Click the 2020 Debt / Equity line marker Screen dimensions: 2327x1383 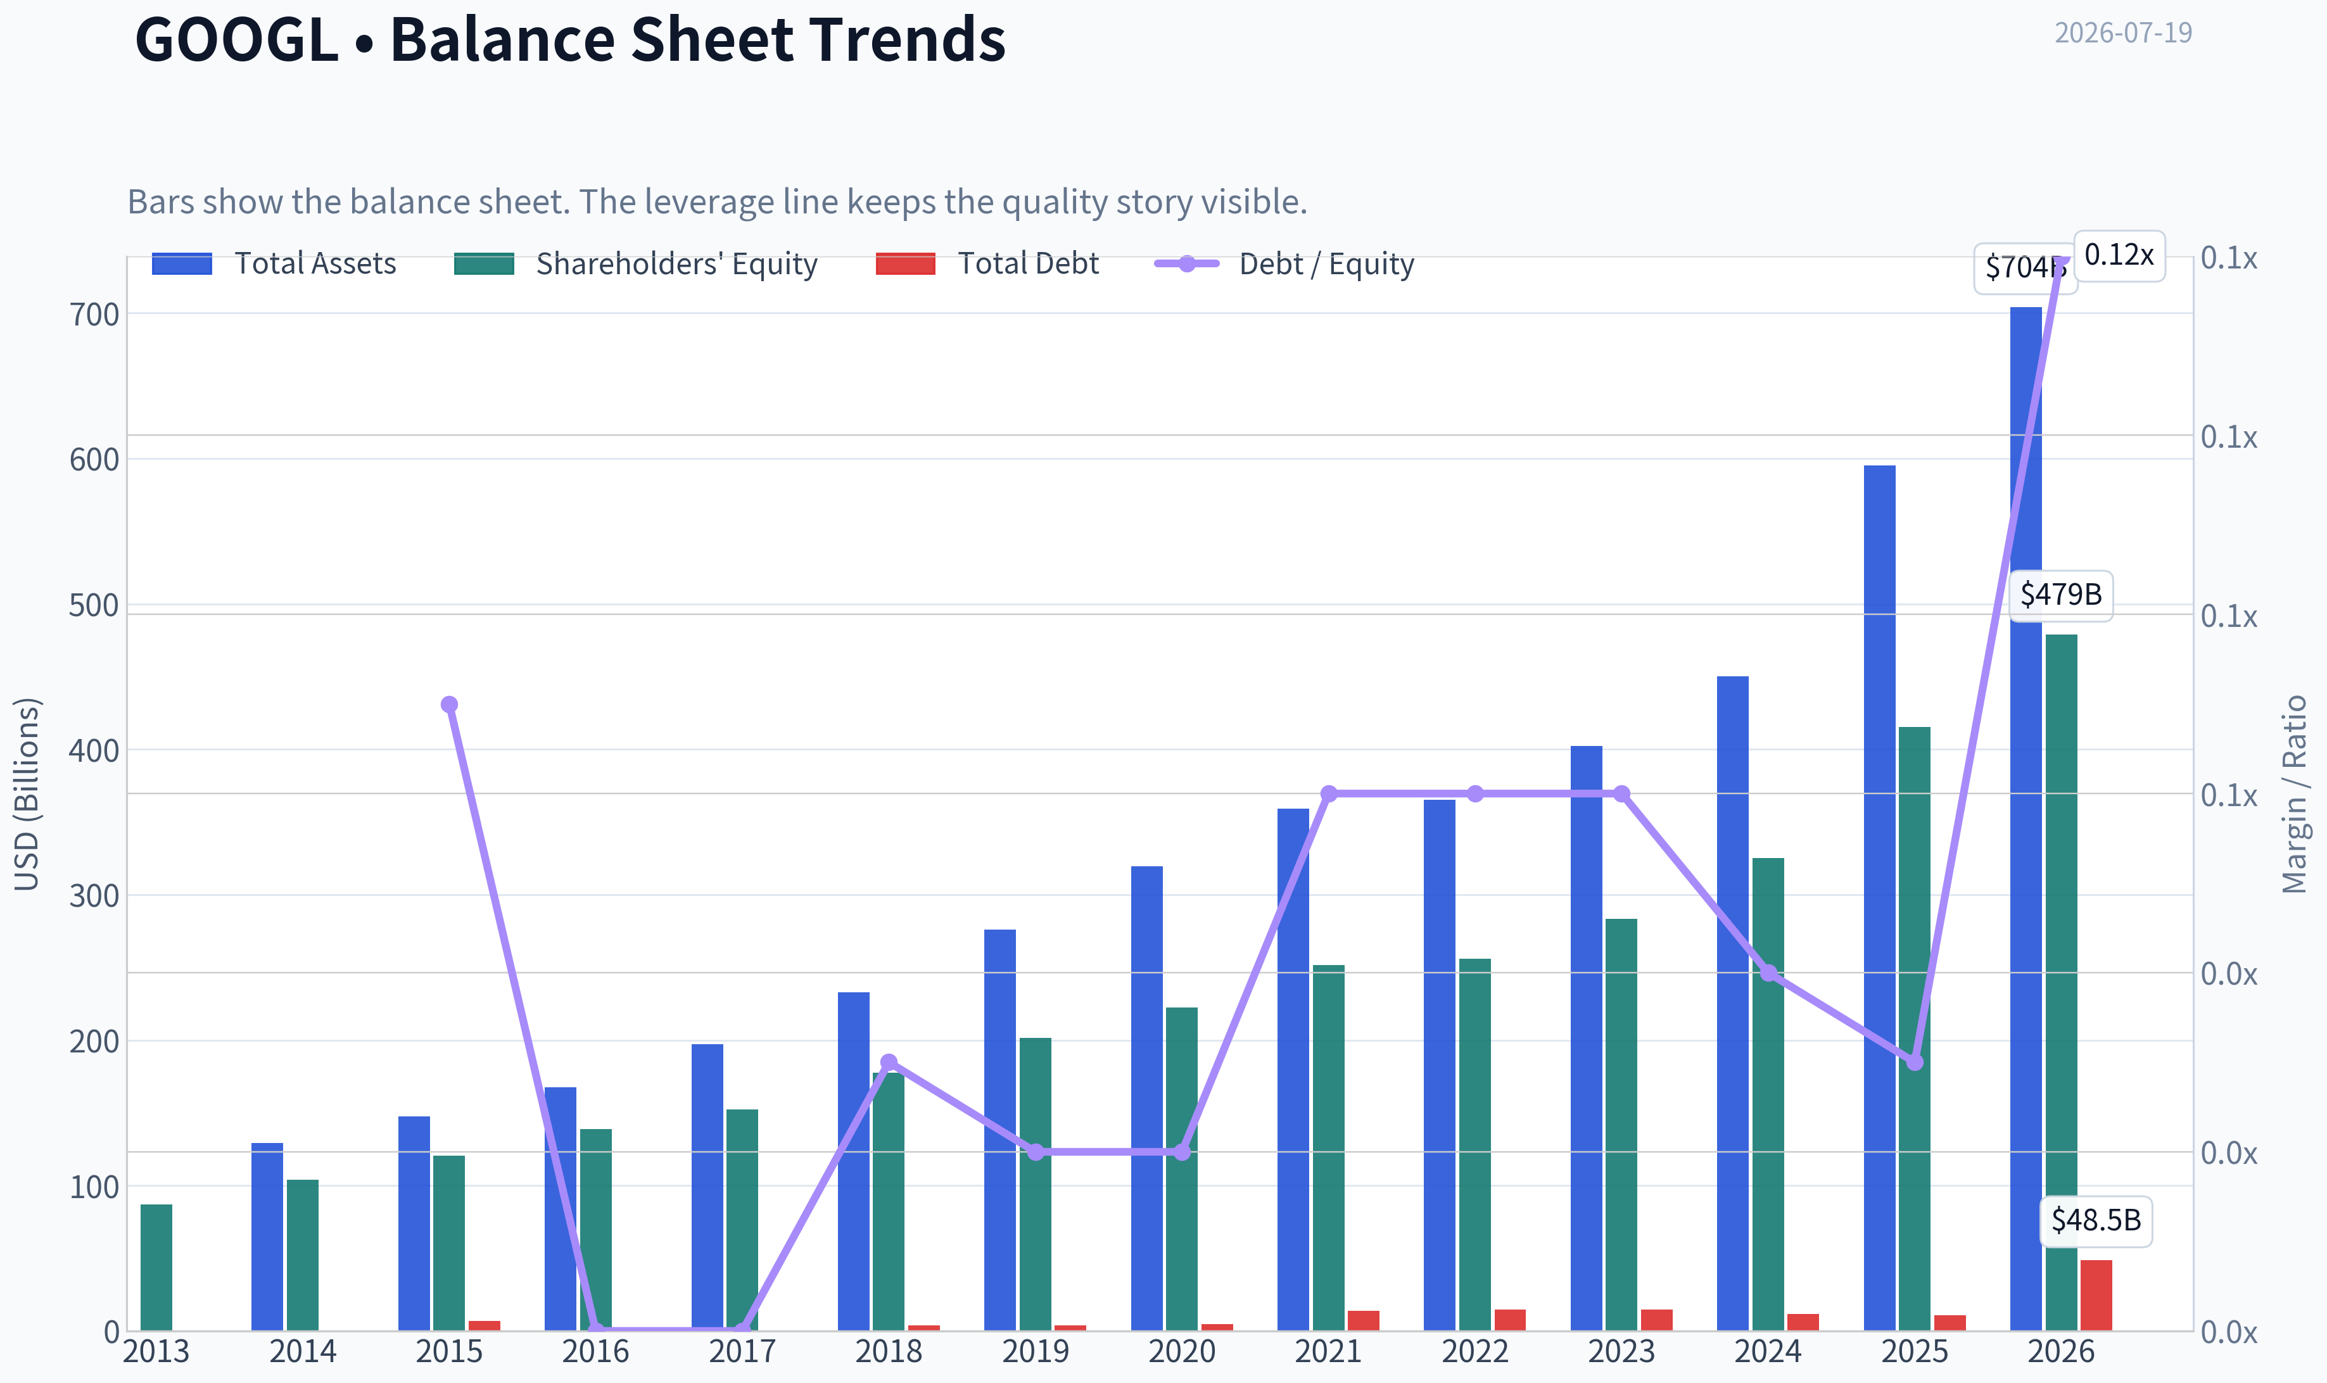[1182, 1152]
